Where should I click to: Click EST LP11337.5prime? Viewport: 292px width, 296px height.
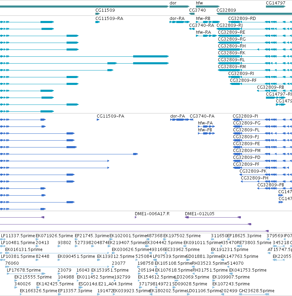pos(18,236)
